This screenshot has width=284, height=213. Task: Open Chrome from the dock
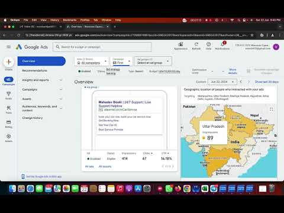[x=187, y=189]
